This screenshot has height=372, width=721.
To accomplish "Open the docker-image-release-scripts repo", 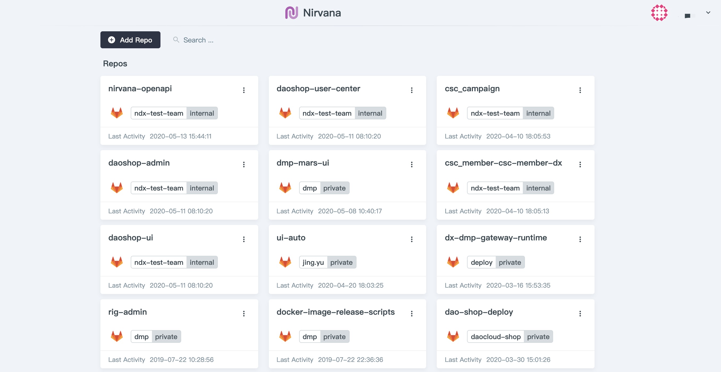I will click(335, 312).
